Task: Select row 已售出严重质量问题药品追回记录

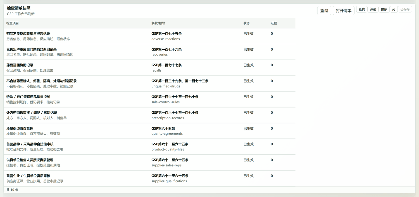Action: click(149, 52)
